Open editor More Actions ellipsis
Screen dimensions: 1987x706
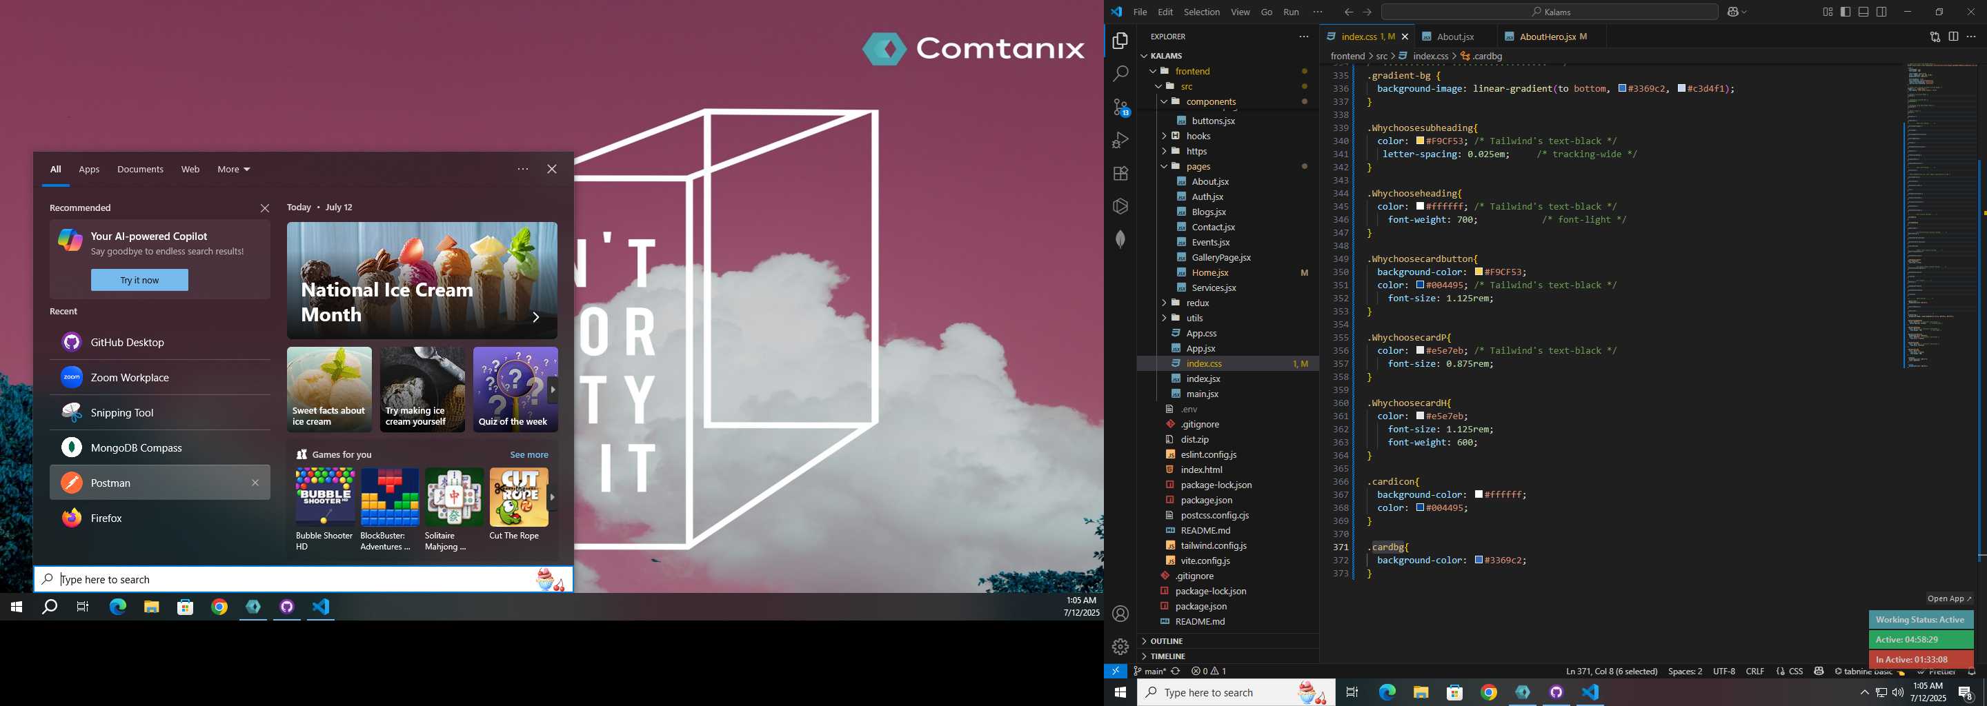coord(1971,37)
